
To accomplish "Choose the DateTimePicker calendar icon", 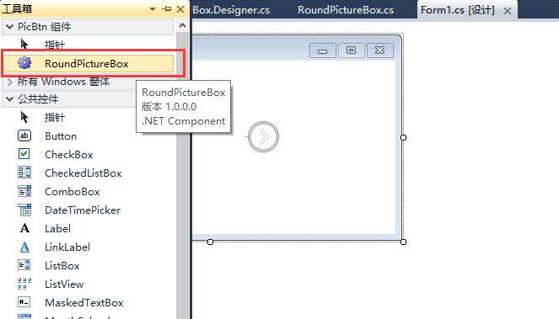I will 24,210.
